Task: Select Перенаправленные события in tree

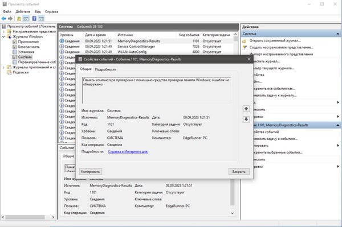Action: (x=36, y=62)
